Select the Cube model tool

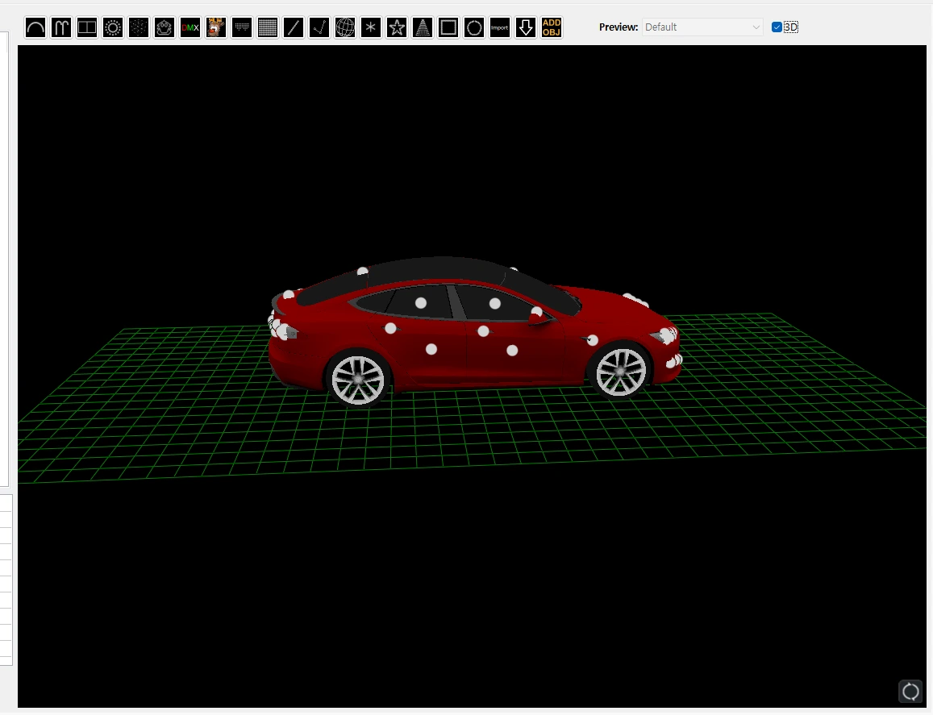click(139, 27)
